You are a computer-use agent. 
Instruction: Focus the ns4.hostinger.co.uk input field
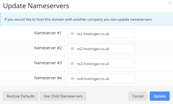101,78
